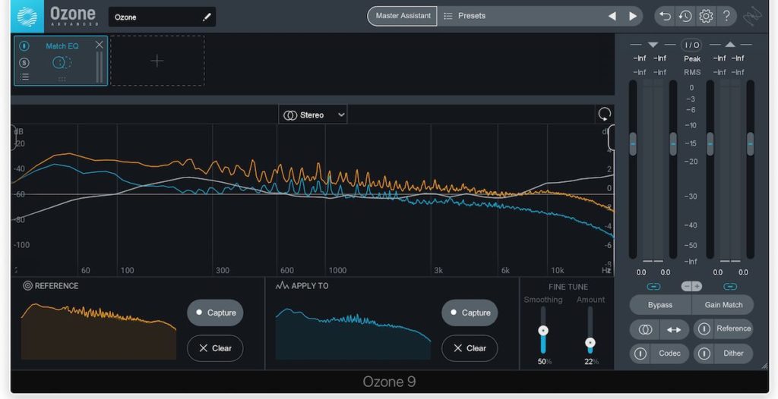Open the Undo History clock icon
This screenshot has height=399, width=778.
[685, 17]
